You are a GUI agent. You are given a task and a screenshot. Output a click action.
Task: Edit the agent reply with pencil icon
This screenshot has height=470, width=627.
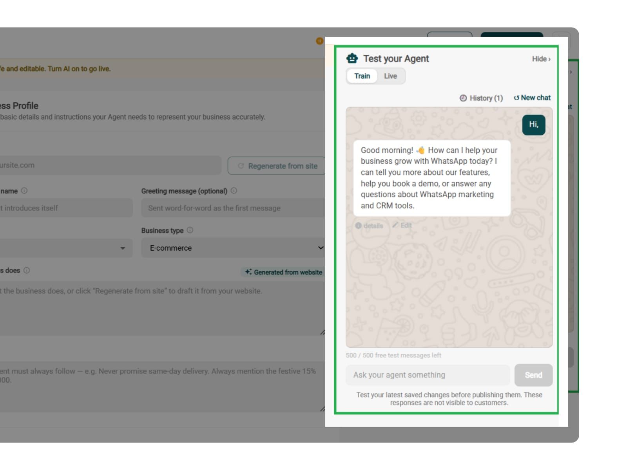pyautogui.click(x=396, y=225)
